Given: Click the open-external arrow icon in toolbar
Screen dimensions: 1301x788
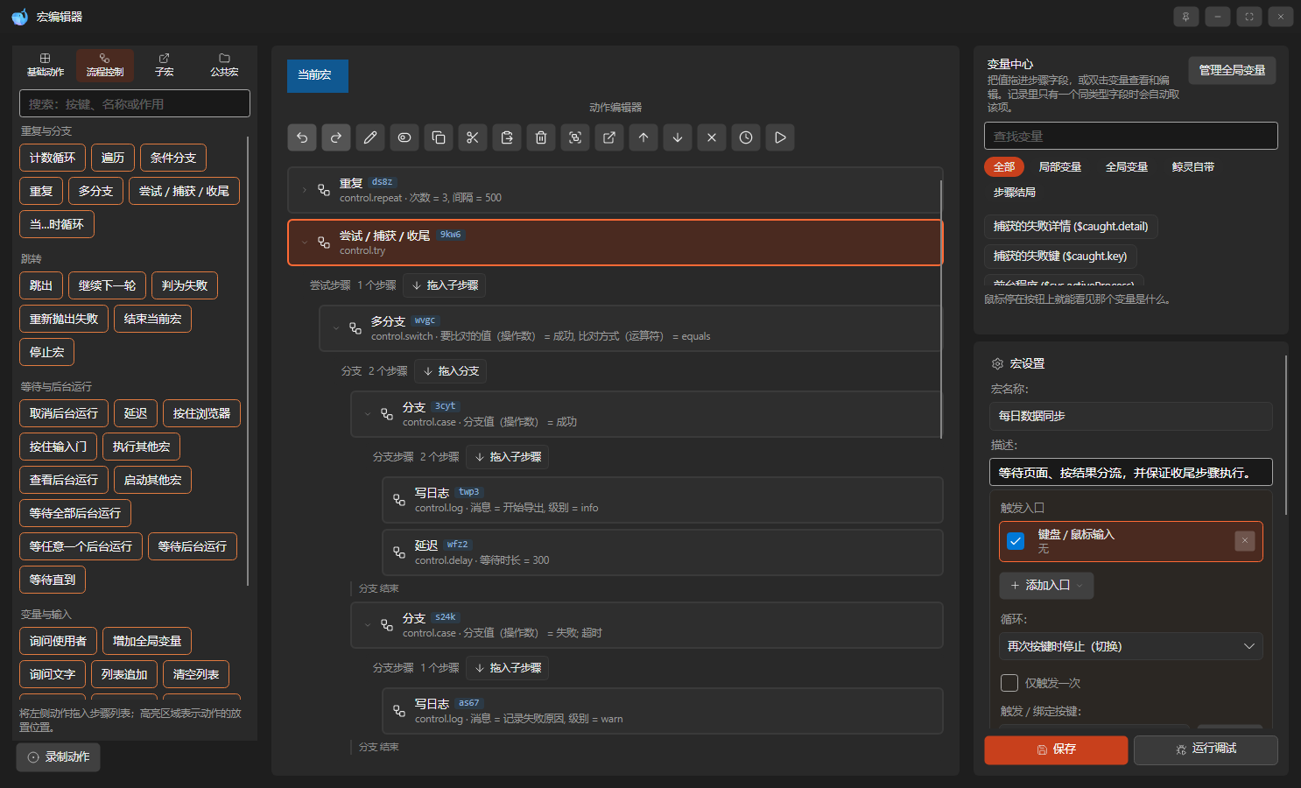Looking at the screenshot, I should click(x=609, y=137).
